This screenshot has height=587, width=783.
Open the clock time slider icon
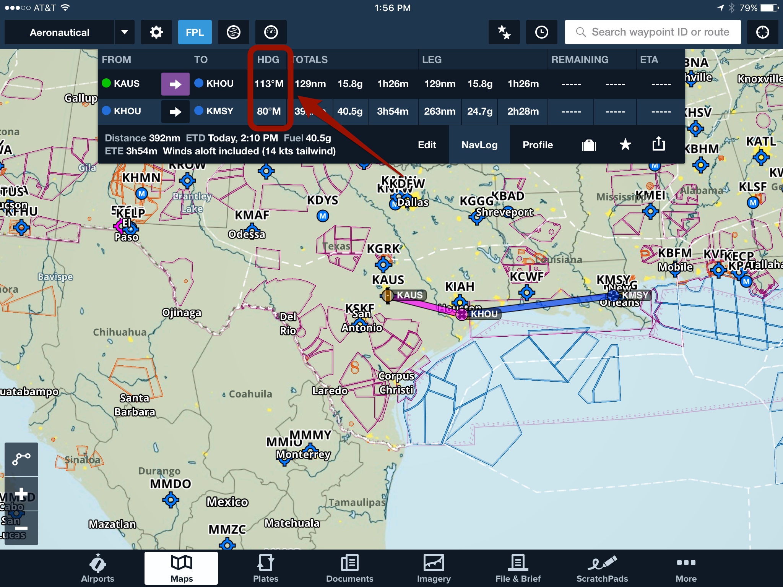[541, 32]
